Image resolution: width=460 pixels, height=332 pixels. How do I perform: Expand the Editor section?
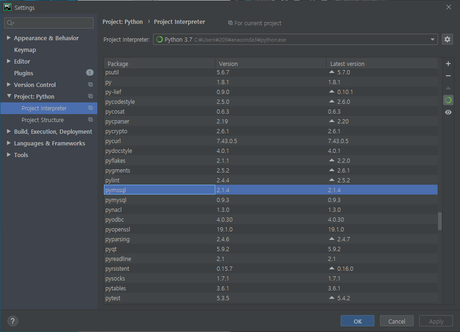8,61
